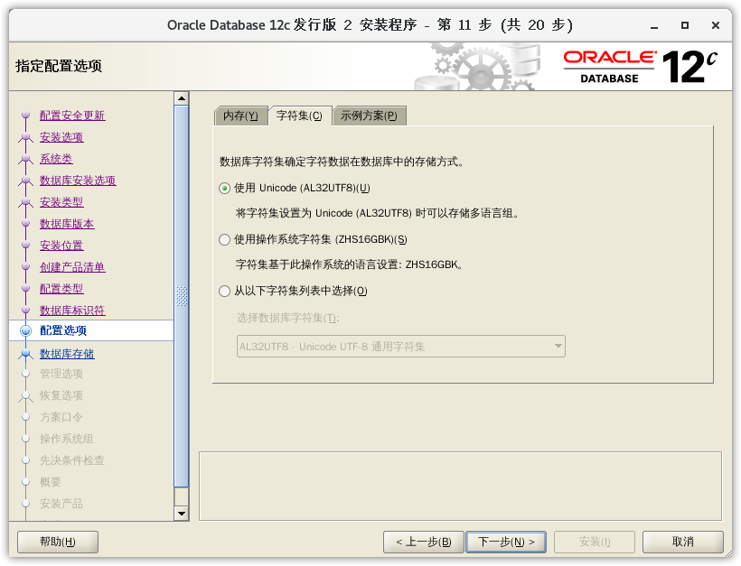Switch to the 示例方案 tab
The width and height of the screenshot is (741, 566).
pos(369,116)
